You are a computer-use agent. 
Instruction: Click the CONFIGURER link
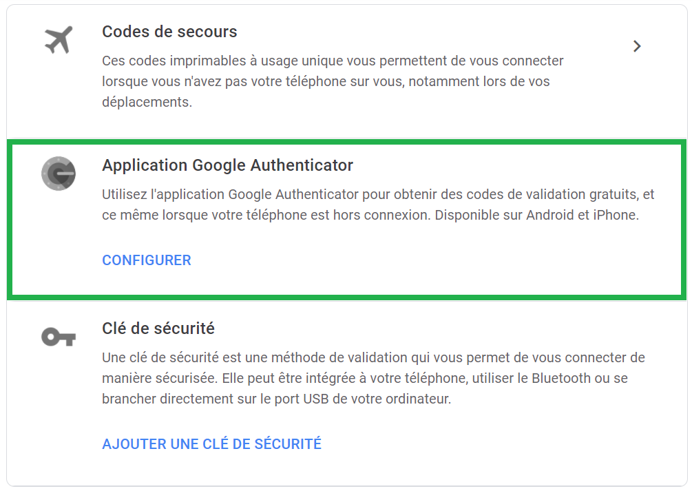click(x=147, y=260)
